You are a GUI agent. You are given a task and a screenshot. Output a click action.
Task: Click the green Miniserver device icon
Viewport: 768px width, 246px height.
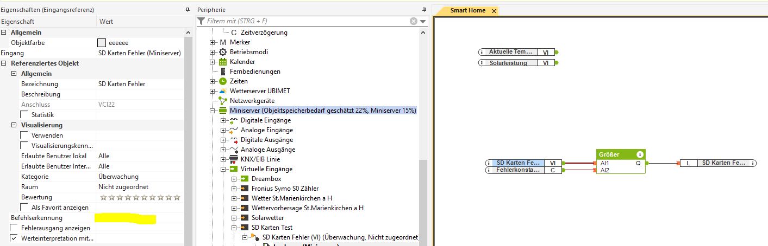(x=223, y=111)
